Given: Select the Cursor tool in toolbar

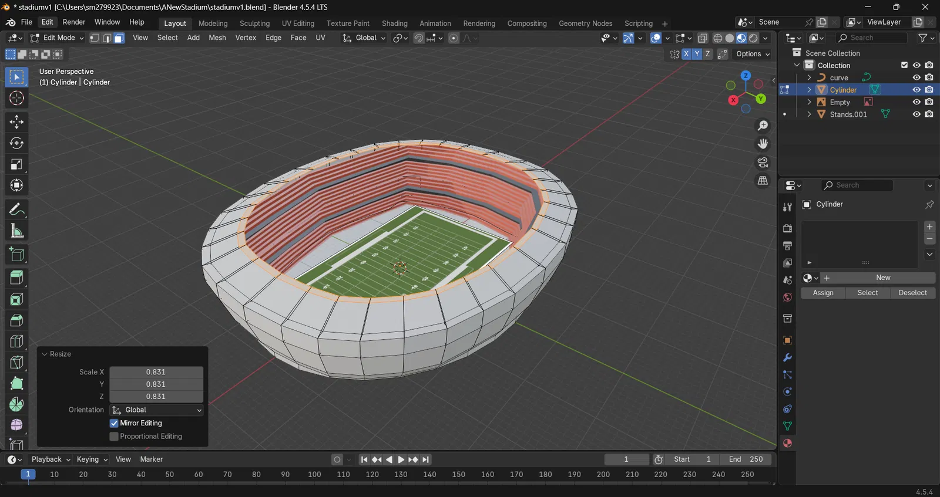Looking at the screenshot, I should (16, 98).
